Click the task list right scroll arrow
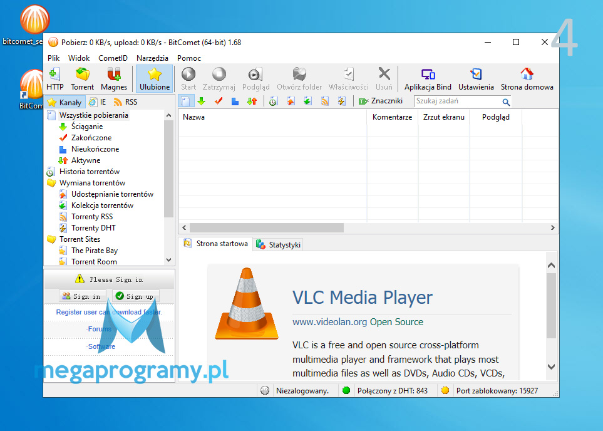603x431 pixels. (553, 228)
